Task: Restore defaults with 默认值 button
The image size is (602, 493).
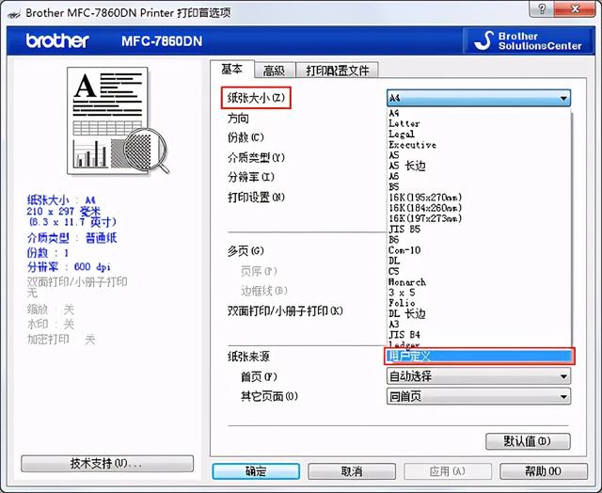Action: [x=527, y=441]
